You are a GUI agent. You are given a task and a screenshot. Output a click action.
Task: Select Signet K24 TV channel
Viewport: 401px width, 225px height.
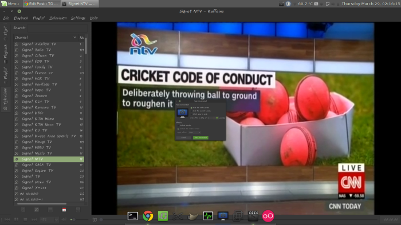point(49,102)
